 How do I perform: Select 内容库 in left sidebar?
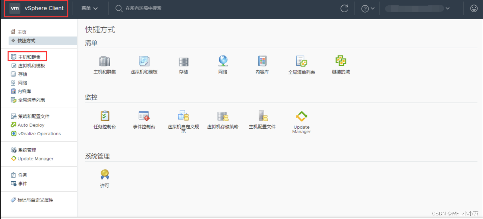tap(21, 91)
